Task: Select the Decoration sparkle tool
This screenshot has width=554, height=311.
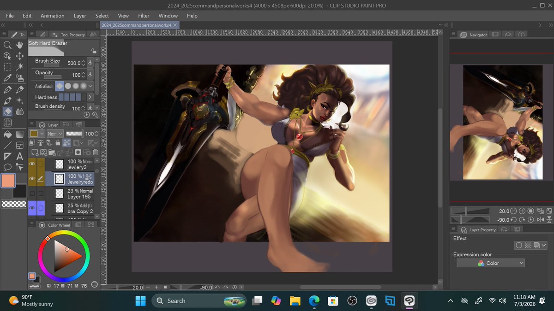Action: click(x=20, y=100)
